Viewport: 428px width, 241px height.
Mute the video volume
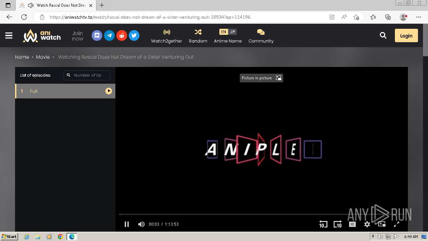141,224
